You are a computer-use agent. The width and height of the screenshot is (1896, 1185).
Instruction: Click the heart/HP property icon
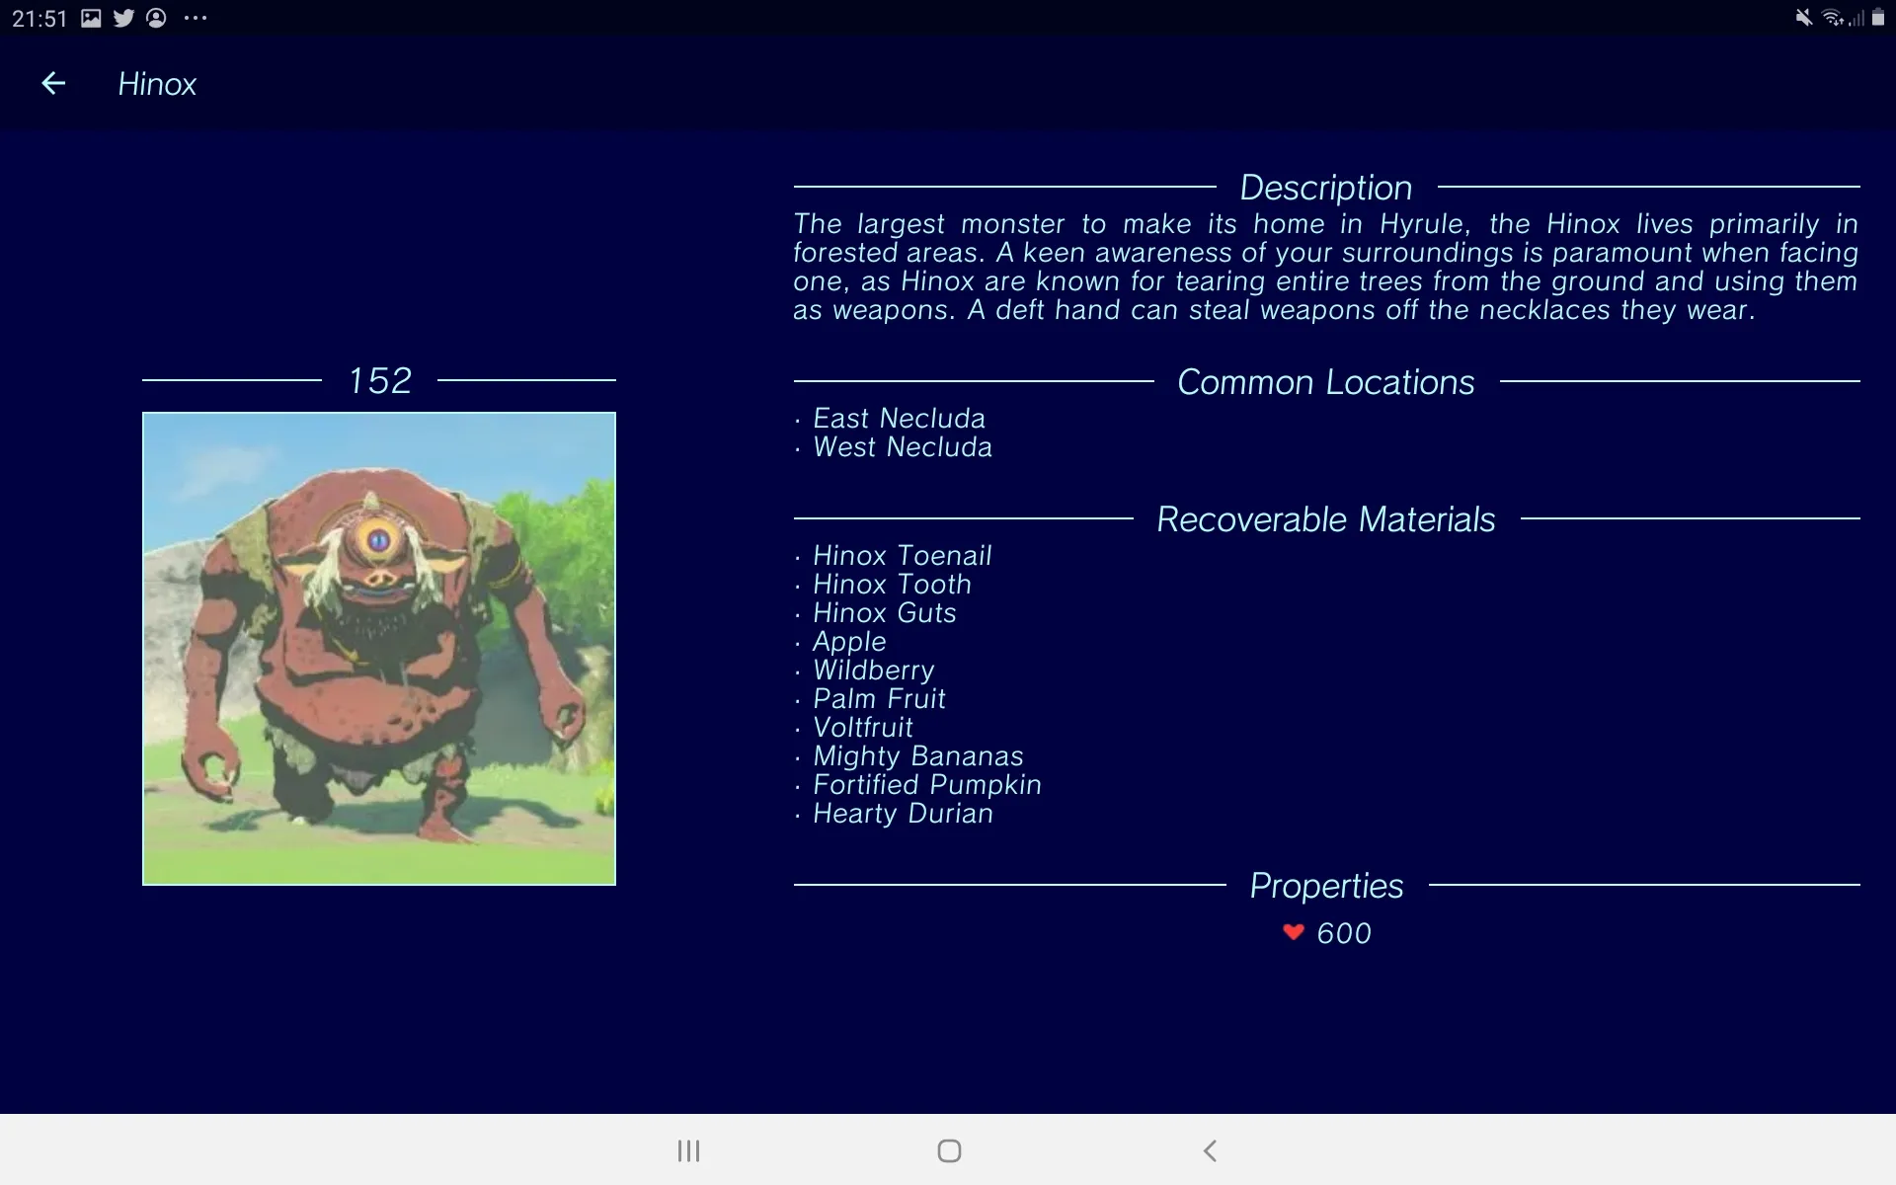pyautogui.click(x=1292, y=932)
